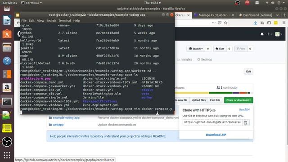This screenshot has width=288, height=162.
Task: Open the Files manager dock icon
Action: 7,47
